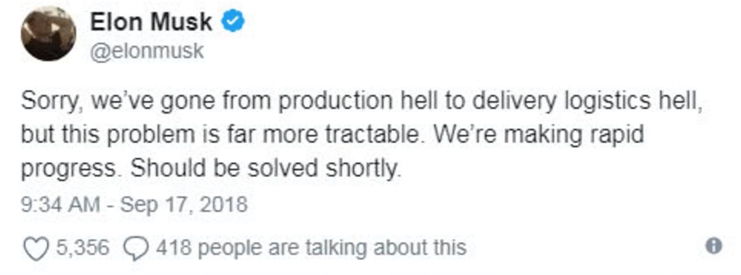The width and height of the screenshot is (741, 275).
Task: Open the info icon at bottom right
Action: tap(713, 246)
